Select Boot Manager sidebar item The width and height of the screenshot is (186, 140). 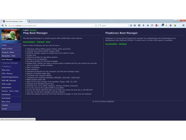coord(11,60)
